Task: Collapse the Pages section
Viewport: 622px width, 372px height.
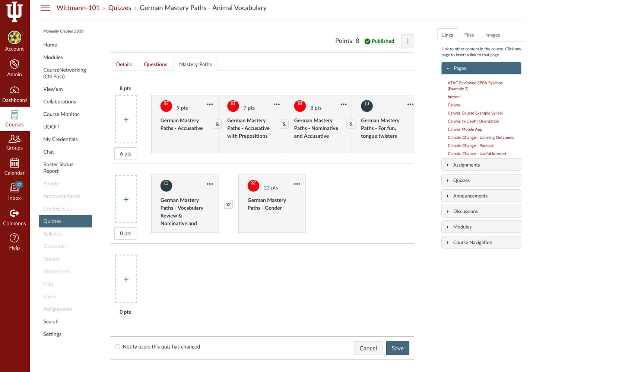Action: pyautogui.click(x=481, y=68)
